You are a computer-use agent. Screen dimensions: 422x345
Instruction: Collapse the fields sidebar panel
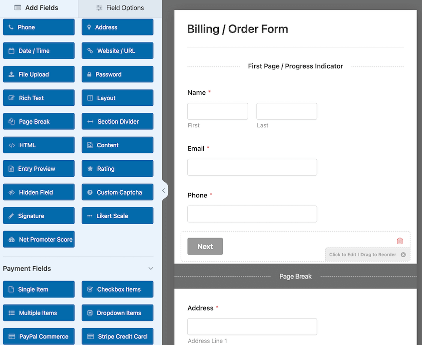164,190
